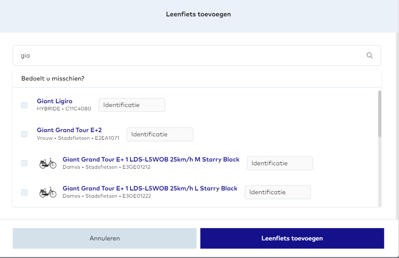
Task: Open Giant Grand Tour M Starry Black link
Action: point(151,159)
